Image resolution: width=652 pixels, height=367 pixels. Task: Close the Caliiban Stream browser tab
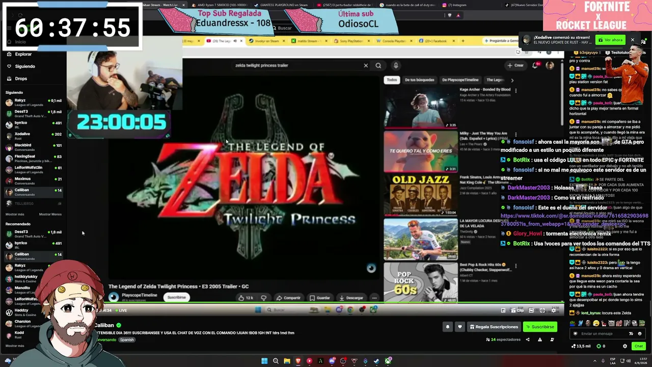[x=183, y=5]
